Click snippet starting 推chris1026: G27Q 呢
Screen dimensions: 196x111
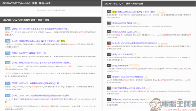click(149, 36)
